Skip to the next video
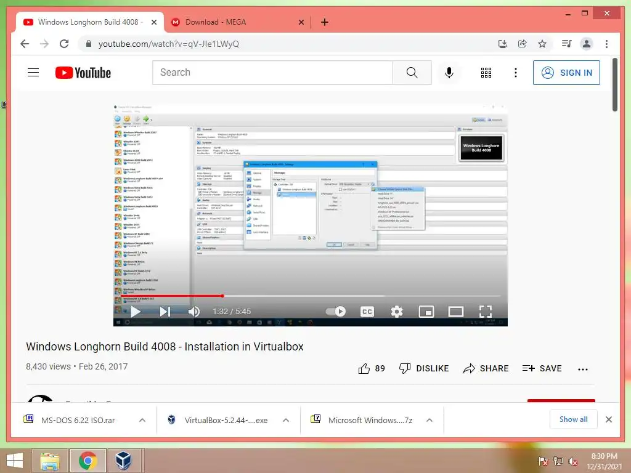 click(x=165, y=312)
